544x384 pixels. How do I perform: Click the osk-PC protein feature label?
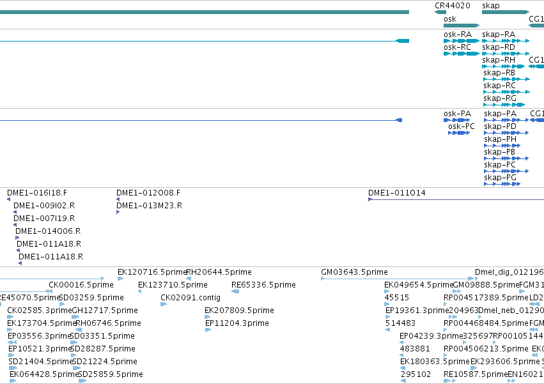pyautogui.click(x=462, y=127)
